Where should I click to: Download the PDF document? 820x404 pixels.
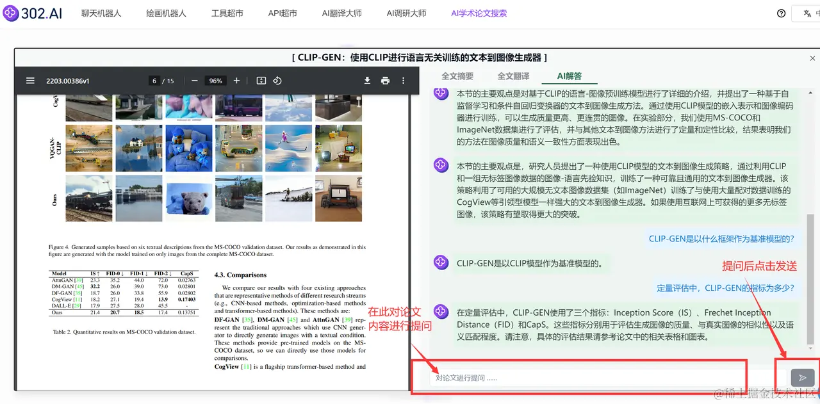point(367,81)
